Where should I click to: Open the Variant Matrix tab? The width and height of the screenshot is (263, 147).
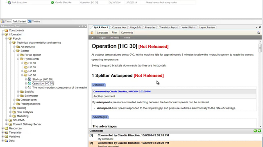[188, 27]
